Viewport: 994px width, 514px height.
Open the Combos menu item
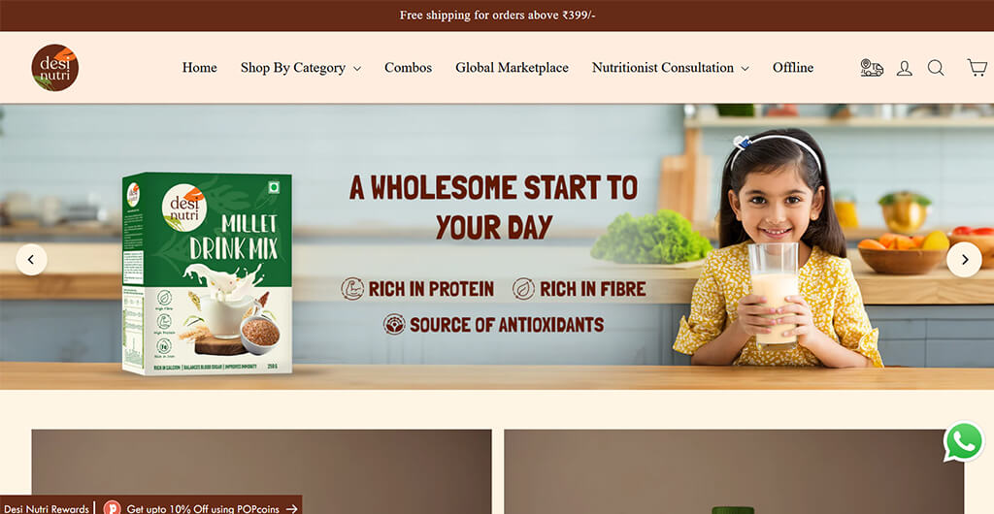409,68
